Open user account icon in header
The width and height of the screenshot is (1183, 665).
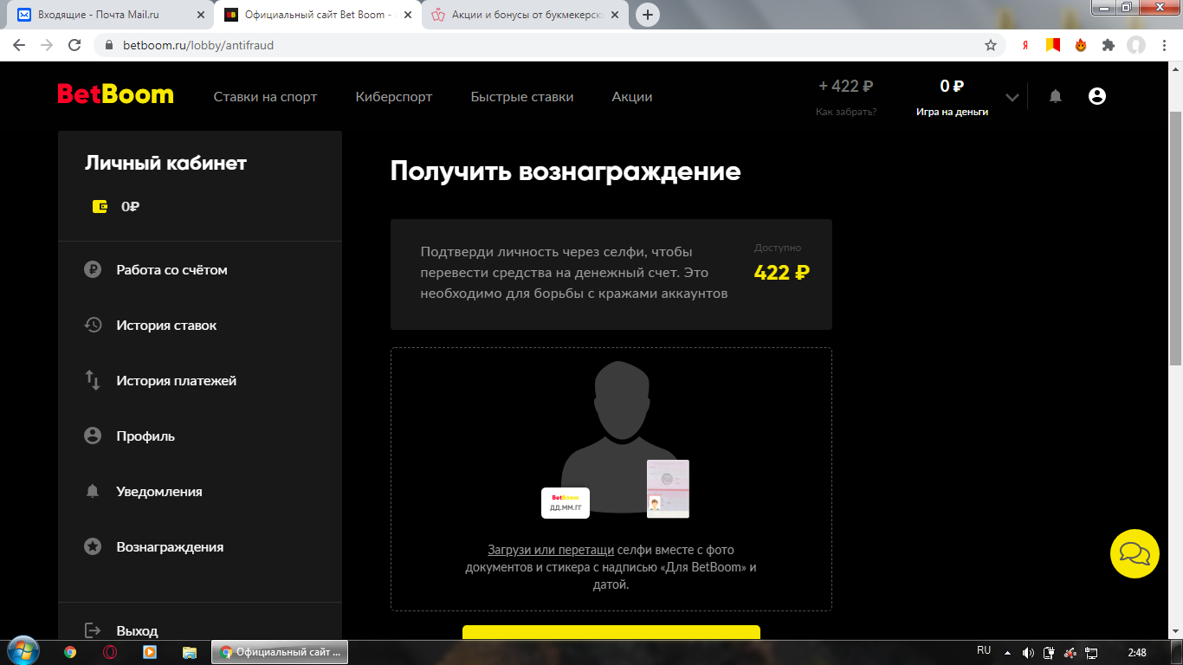(1096, 96)
